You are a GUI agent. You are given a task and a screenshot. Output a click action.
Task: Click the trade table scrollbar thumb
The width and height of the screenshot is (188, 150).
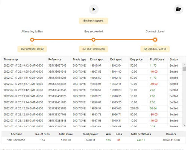(184, 69)
